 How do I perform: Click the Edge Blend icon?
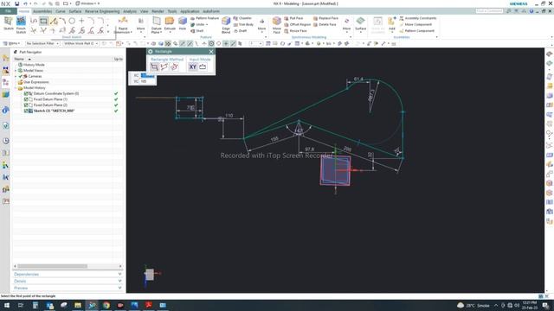[226, 22]
